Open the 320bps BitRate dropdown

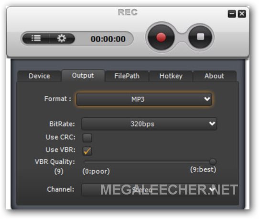tap(149, 124)
